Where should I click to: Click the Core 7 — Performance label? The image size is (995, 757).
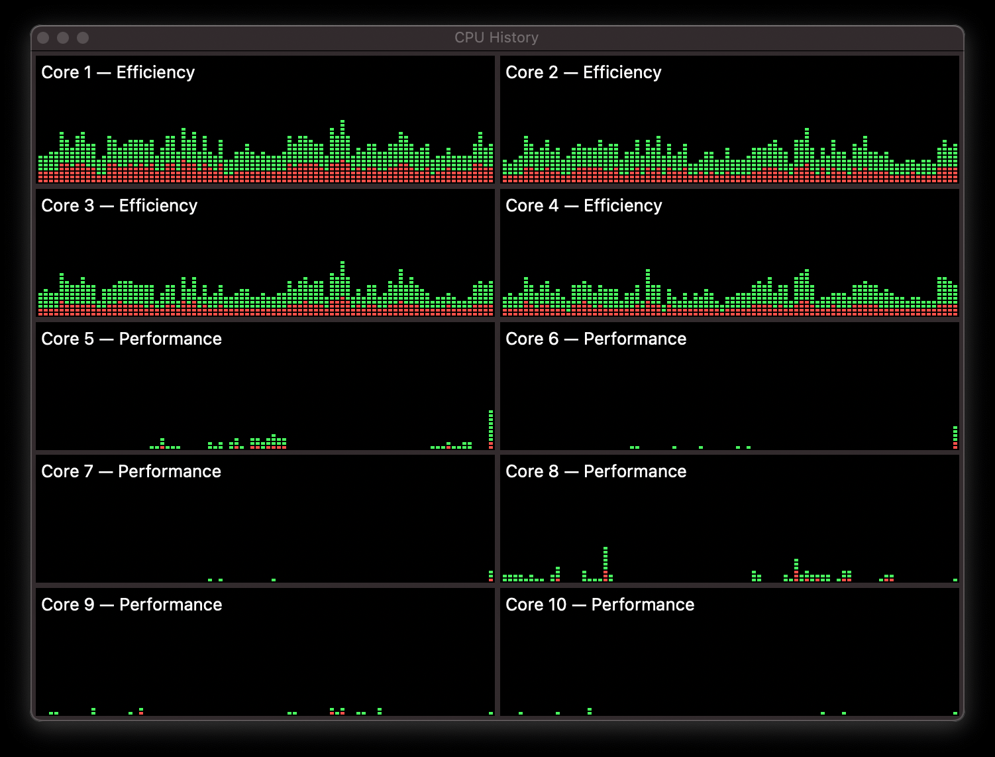(131, 471)
